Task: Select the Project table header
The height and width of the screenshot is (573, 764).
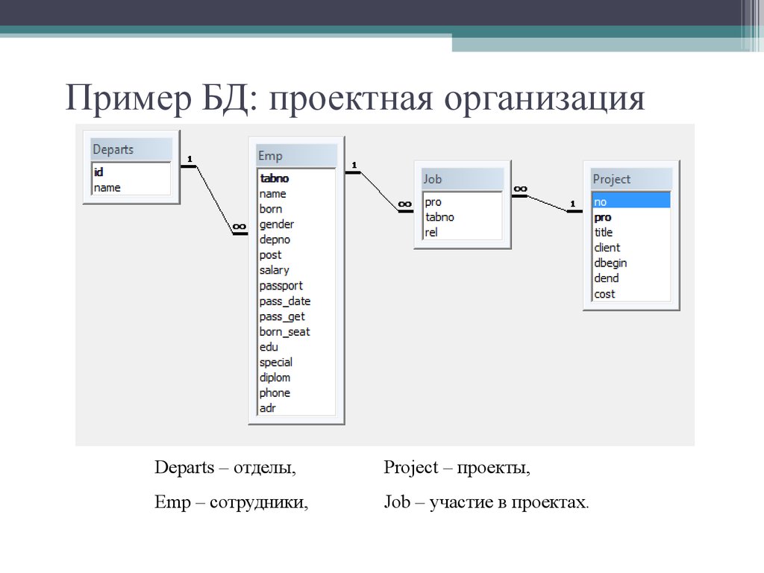Action: 612,179
